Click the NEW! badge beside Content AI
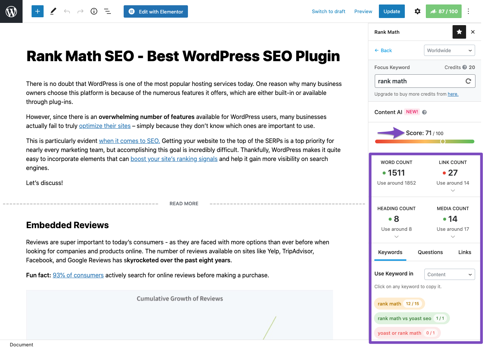The image size is (483, 349). pyautogui.click(x=412, y=112)
